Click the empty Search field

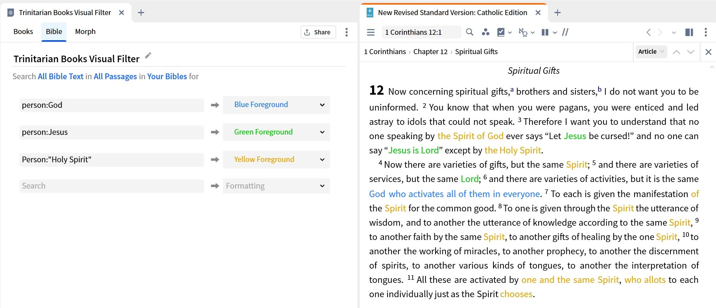[112, 186]
